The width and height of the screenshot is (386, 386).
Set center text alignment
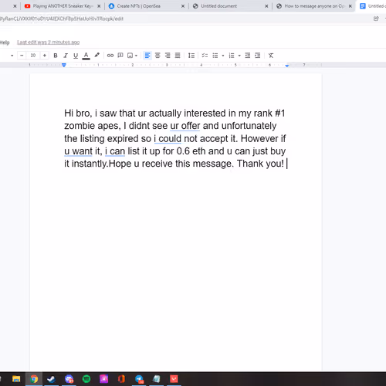pyautogui.click(x=157, y=56)
